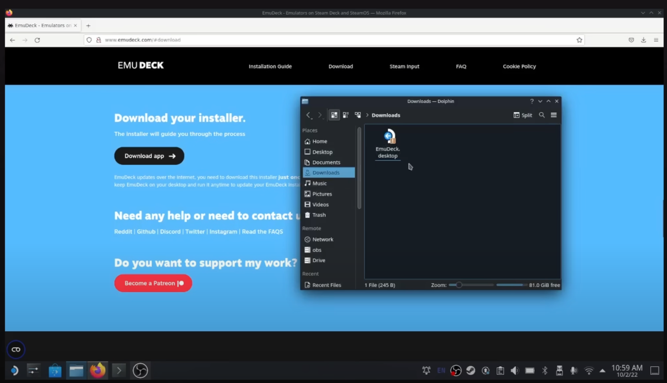This screenshot has width=667, height=383.
Task: Open Read the FAQS link
Action: coord(262,232)
